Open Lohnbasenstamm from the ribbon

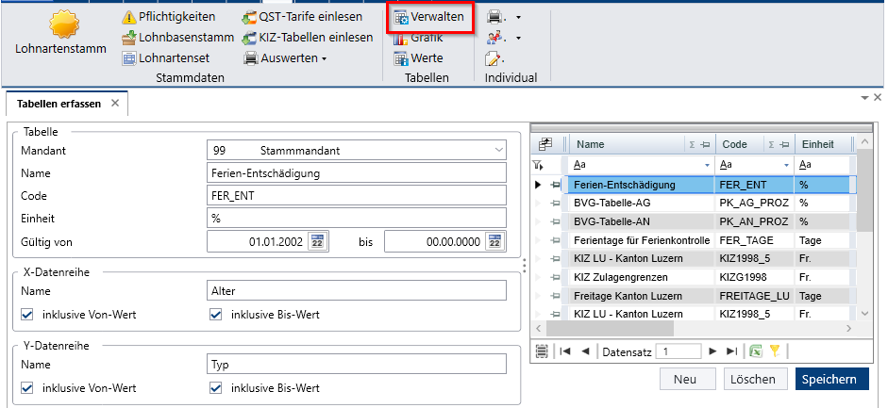[177, 38]
